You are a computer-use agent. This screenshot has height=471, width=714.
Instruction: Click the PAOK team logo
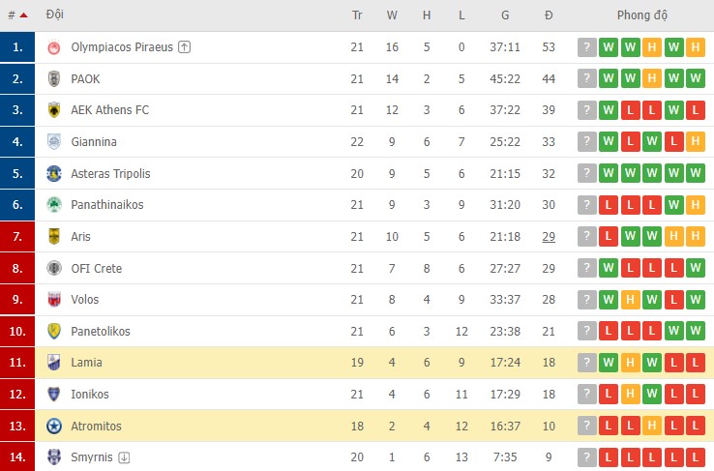click(54, 79)
